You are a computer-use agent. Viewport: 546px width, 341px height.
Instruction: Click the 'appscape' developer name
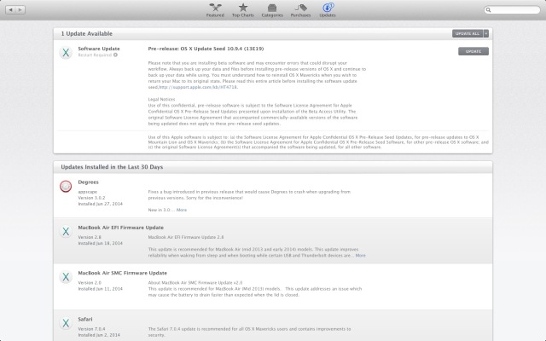pos(87,192)
